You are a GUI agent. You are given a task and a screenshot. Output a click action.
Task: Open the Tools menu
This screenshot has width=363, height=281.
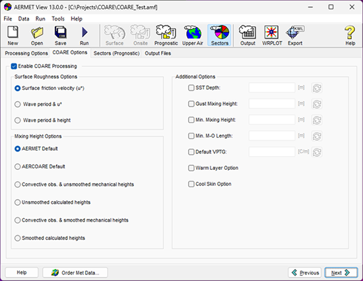pyautogui.click(x=58, y=19)
